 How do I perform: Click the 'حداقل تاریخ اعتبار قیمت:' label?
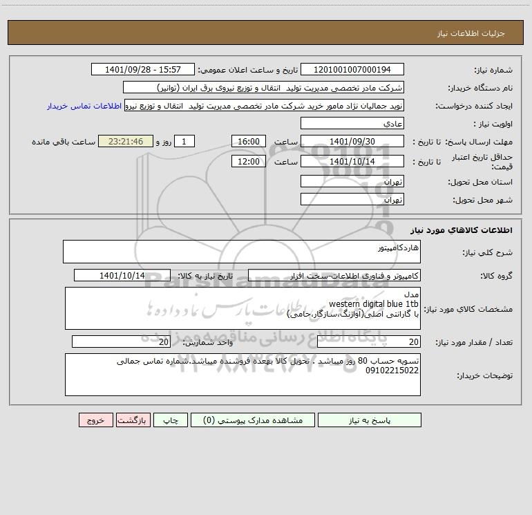pos(482,162)
